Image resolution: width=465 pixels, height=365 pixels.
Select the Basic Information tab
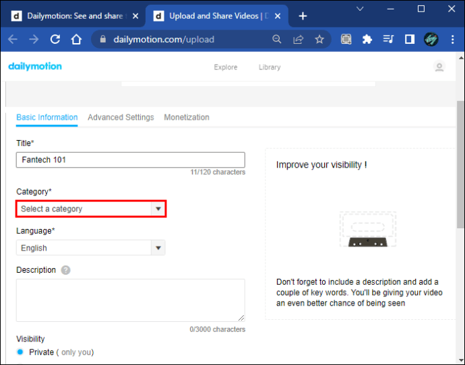coord(47,118)
